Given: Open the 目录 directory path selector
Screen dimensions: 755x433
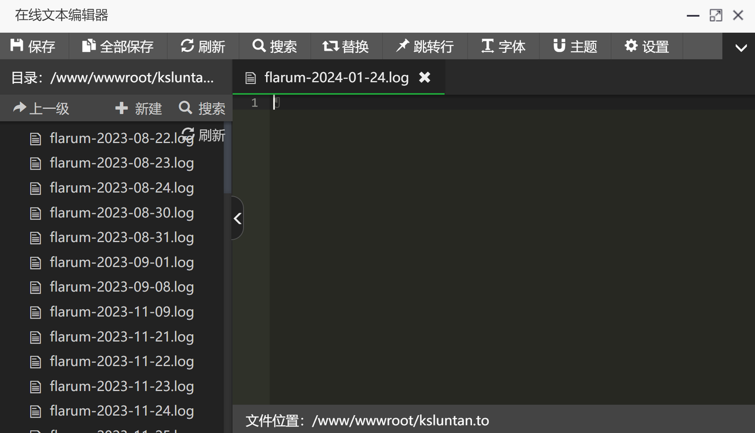Looking at the screenshot, I should pyautogui.click(x=115, y=77).
